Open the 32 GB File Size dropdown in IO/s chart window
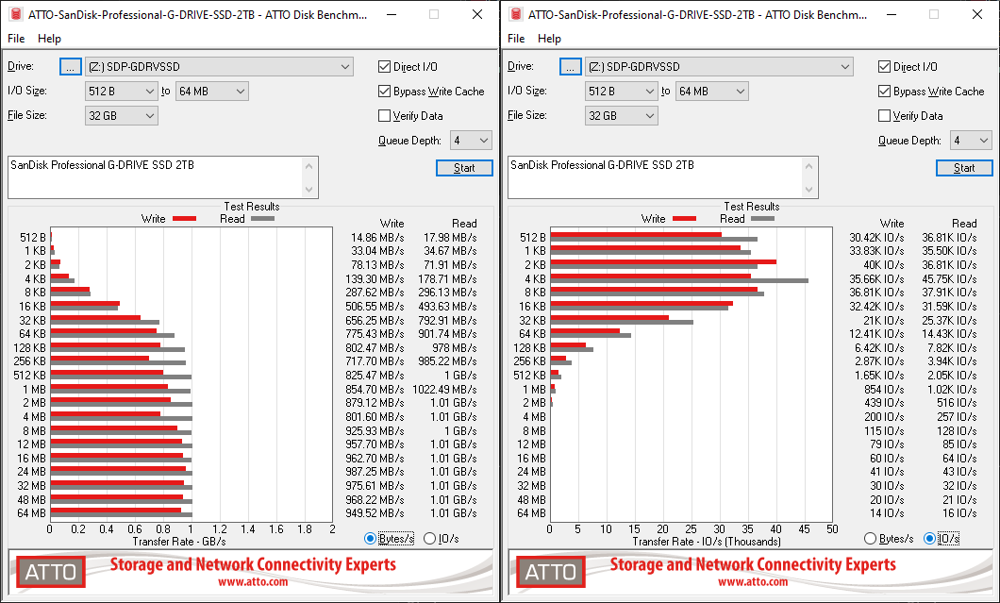This screenshot has width=1000, height=603. click(621, 115)
